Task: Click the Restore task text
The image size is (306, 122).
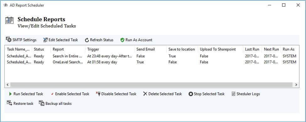Action: pyautogui.click(x=24, y=104)
